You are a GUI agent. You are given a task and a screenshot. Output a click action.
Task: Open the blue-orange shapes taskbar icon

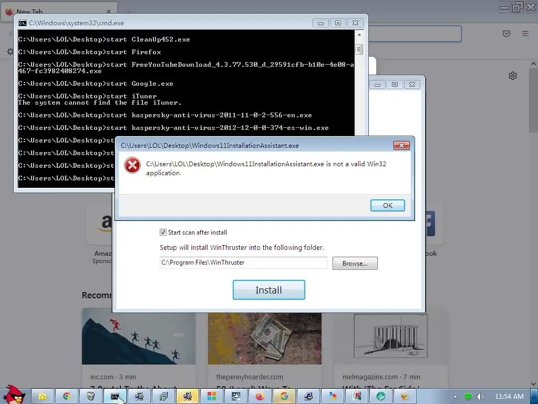333,397
